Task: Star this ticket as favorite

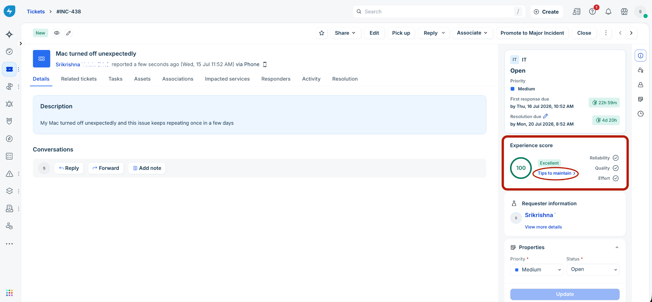Action: click(322, 33)
